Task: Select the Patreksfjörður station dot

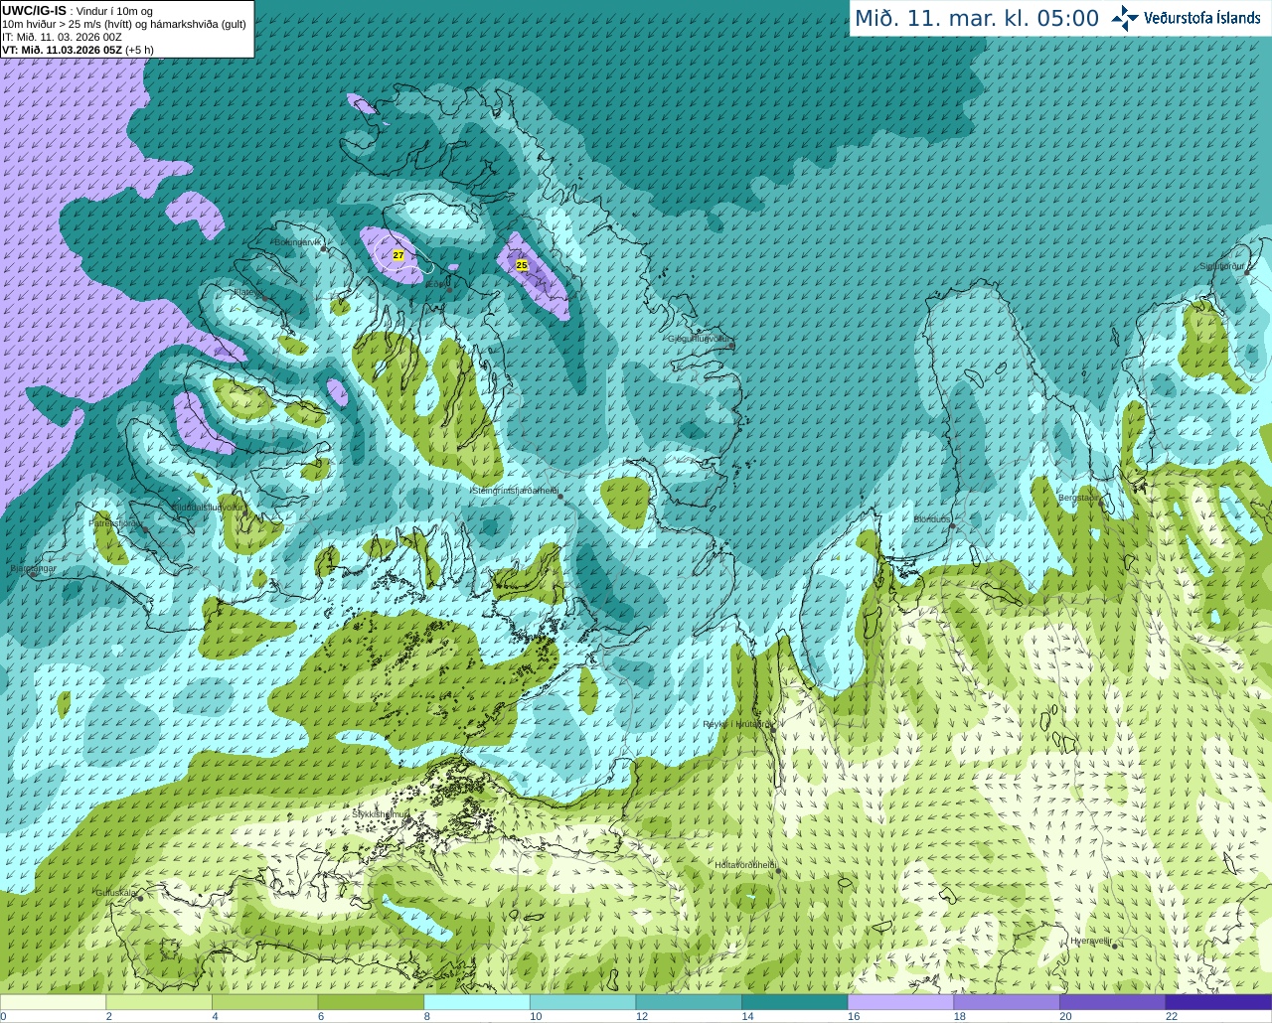Action: pyautogui.click(x=145, y=528)
